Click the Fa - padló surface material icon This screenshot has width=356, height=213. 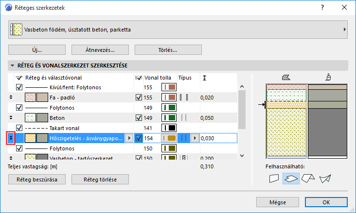[42, 98]
